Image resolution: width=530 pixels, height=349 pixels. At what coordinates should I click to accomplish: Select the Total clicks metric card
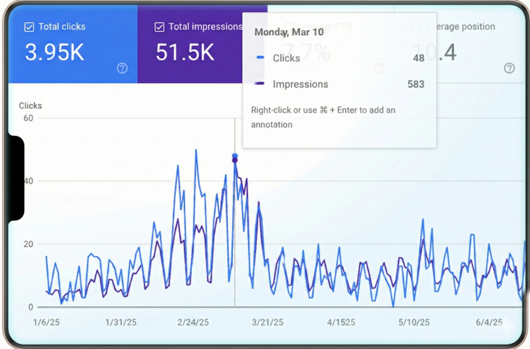(72, 44)
